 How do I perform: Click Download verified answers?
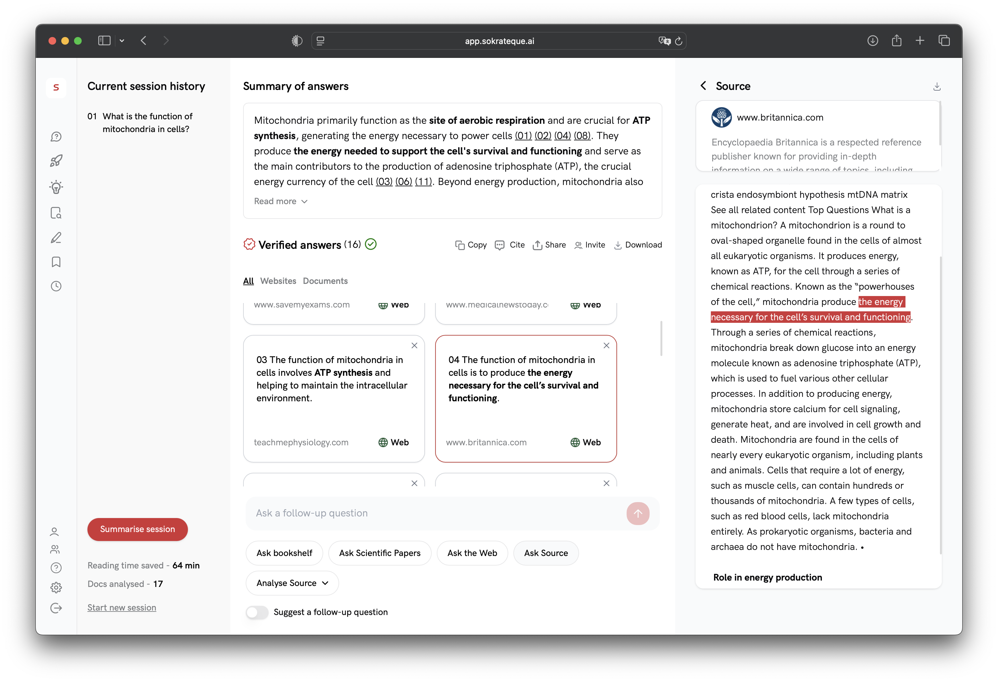(638, 245)
